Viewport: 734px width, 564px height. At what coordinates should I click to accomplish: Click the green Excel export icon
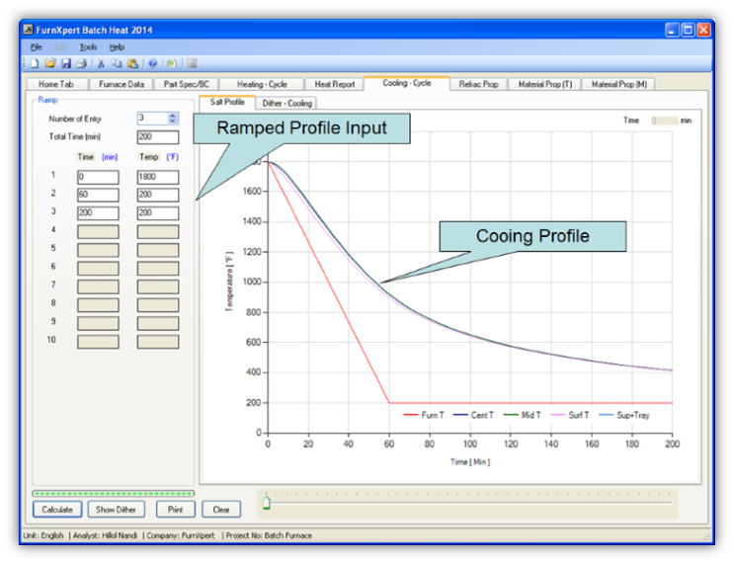tap(171, 63)
